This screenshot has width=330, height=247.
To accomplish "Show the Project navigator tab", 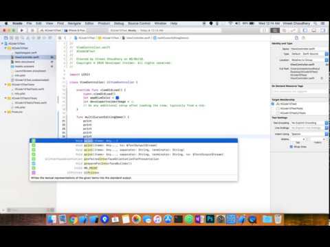I will [6, 38].
